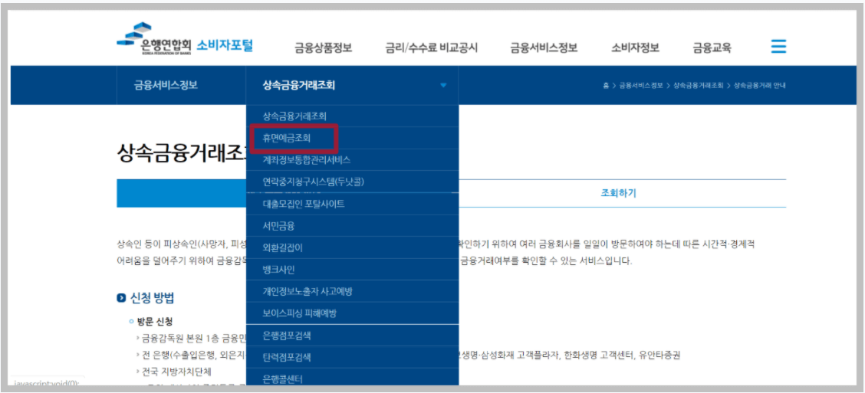This screenshot has width=865, height=393.
Task: Click 상속금융거래 안내 in the breadcrumb
Action: pyautogui.click(x=759, y=86)
